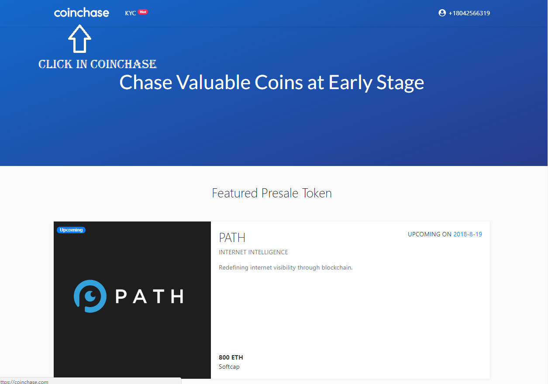Click the user account avatar icon
Viewport: 548px width, 384px height.
pos(442,13)
